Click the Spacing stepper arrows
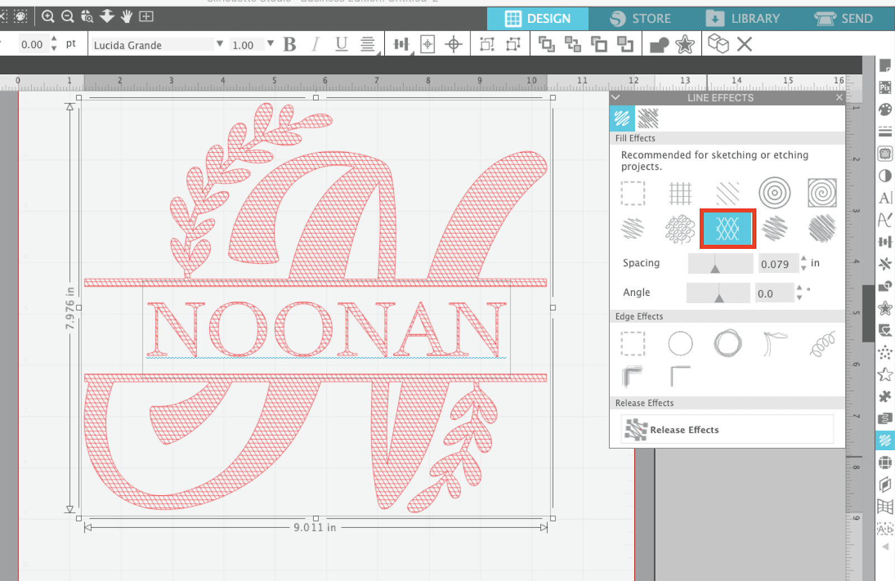The image size is (895, 581). click(804, 263)
